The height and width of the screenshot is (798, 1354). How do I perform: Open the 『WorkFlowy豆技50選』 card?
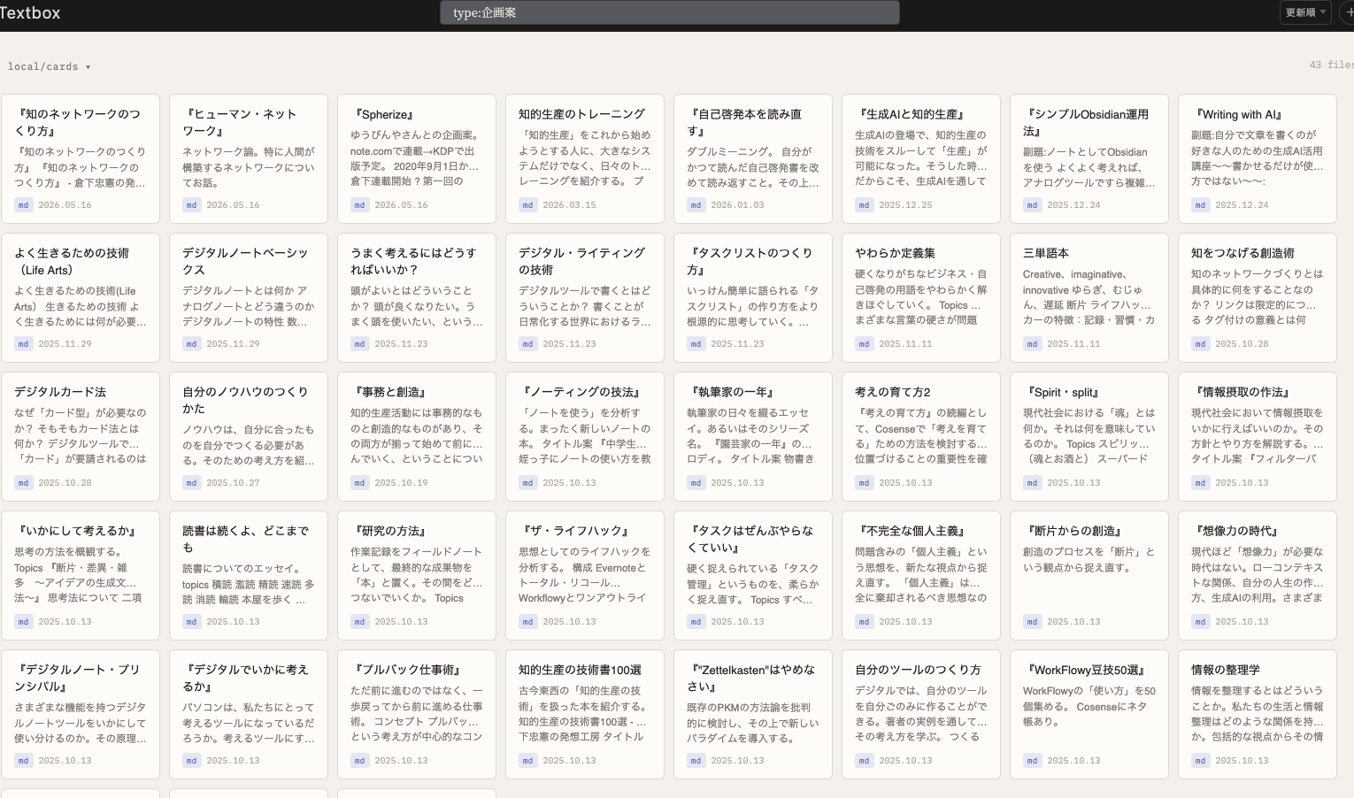point(1089,715)
